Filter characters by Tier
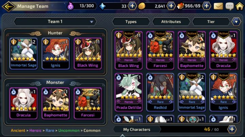 pyautogui.click(x=211, y=22)
